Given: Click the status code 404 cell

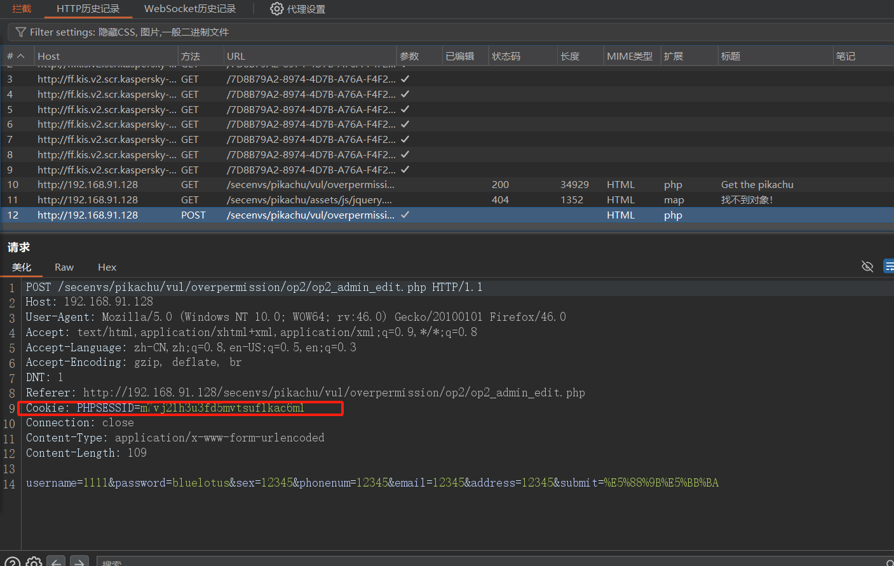Looking at the screenshot, I should (x=500, y=200).
